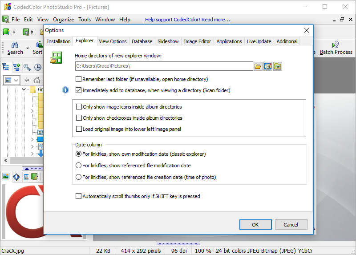Click the home directory path field
Image resolution: width=356 pixels, height=255 pixels.
pyautogui.click(x=164, y=66)
